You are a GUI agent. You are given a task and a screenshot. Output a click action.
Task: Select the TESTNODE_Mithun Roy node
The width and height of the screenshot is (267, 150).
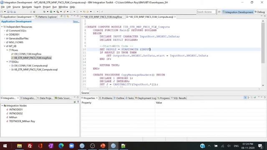(22, 121)
